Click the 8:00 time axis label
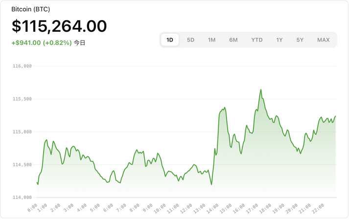 pyautogui.click(x=135, y=208)
